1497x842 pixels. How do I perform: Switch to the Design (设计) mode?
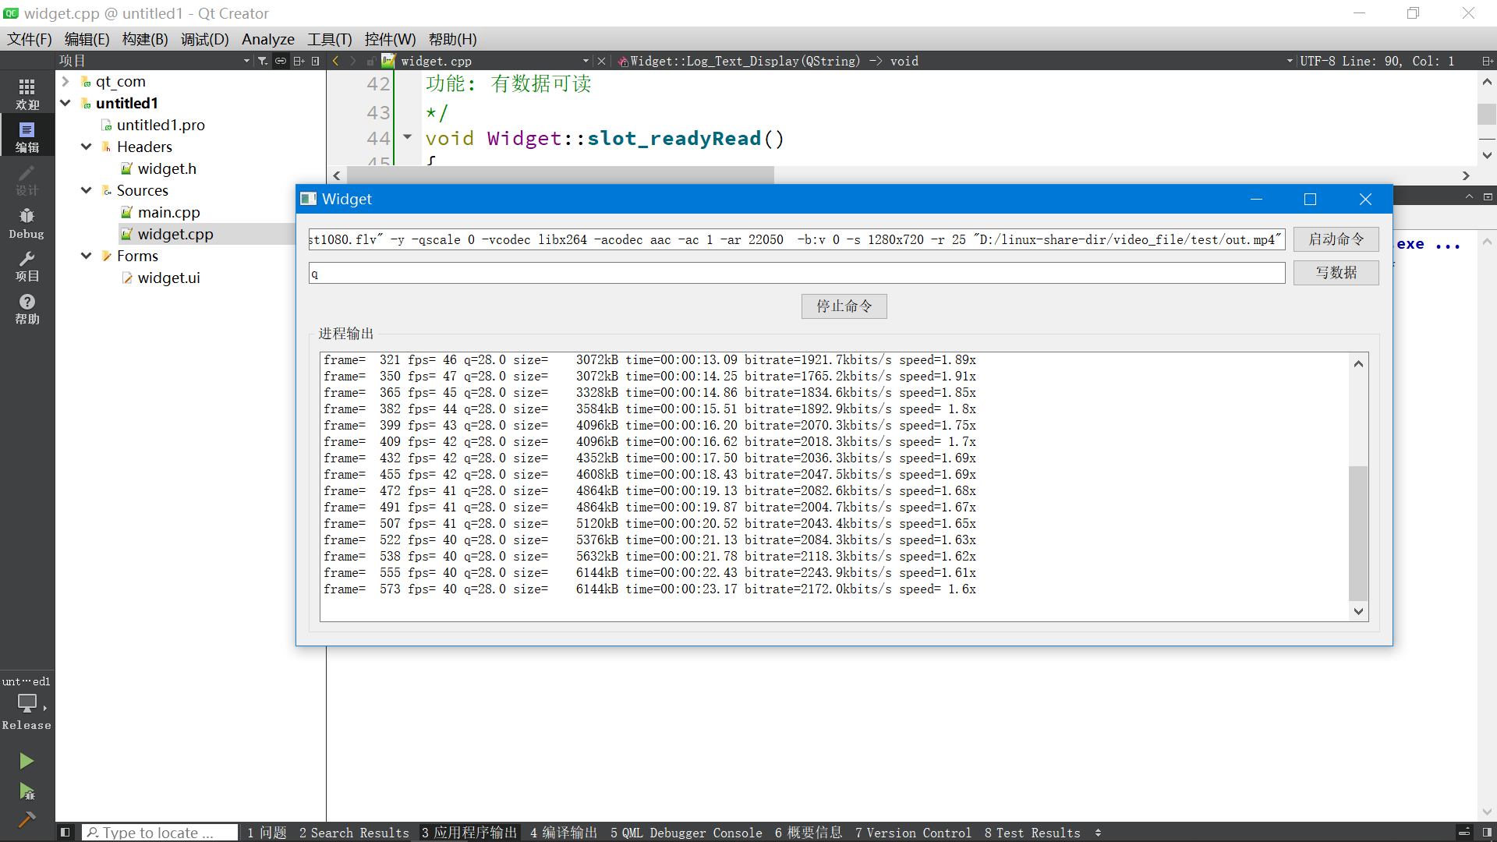click(27, 180)
